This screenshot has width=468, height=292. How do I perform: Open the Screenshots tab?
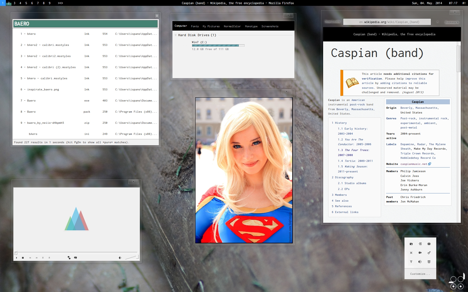click(270, 26)
